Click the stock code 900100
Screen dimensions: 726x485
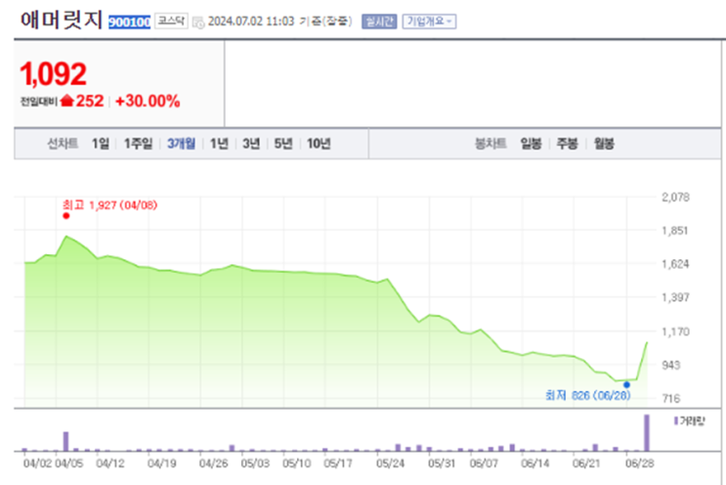pos(129,22)
